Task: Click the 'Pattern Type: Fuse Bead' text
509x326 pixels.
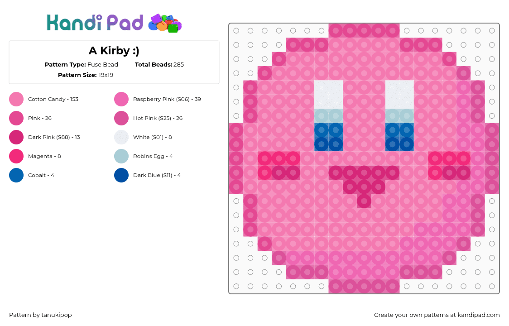Action: (82, 65)
